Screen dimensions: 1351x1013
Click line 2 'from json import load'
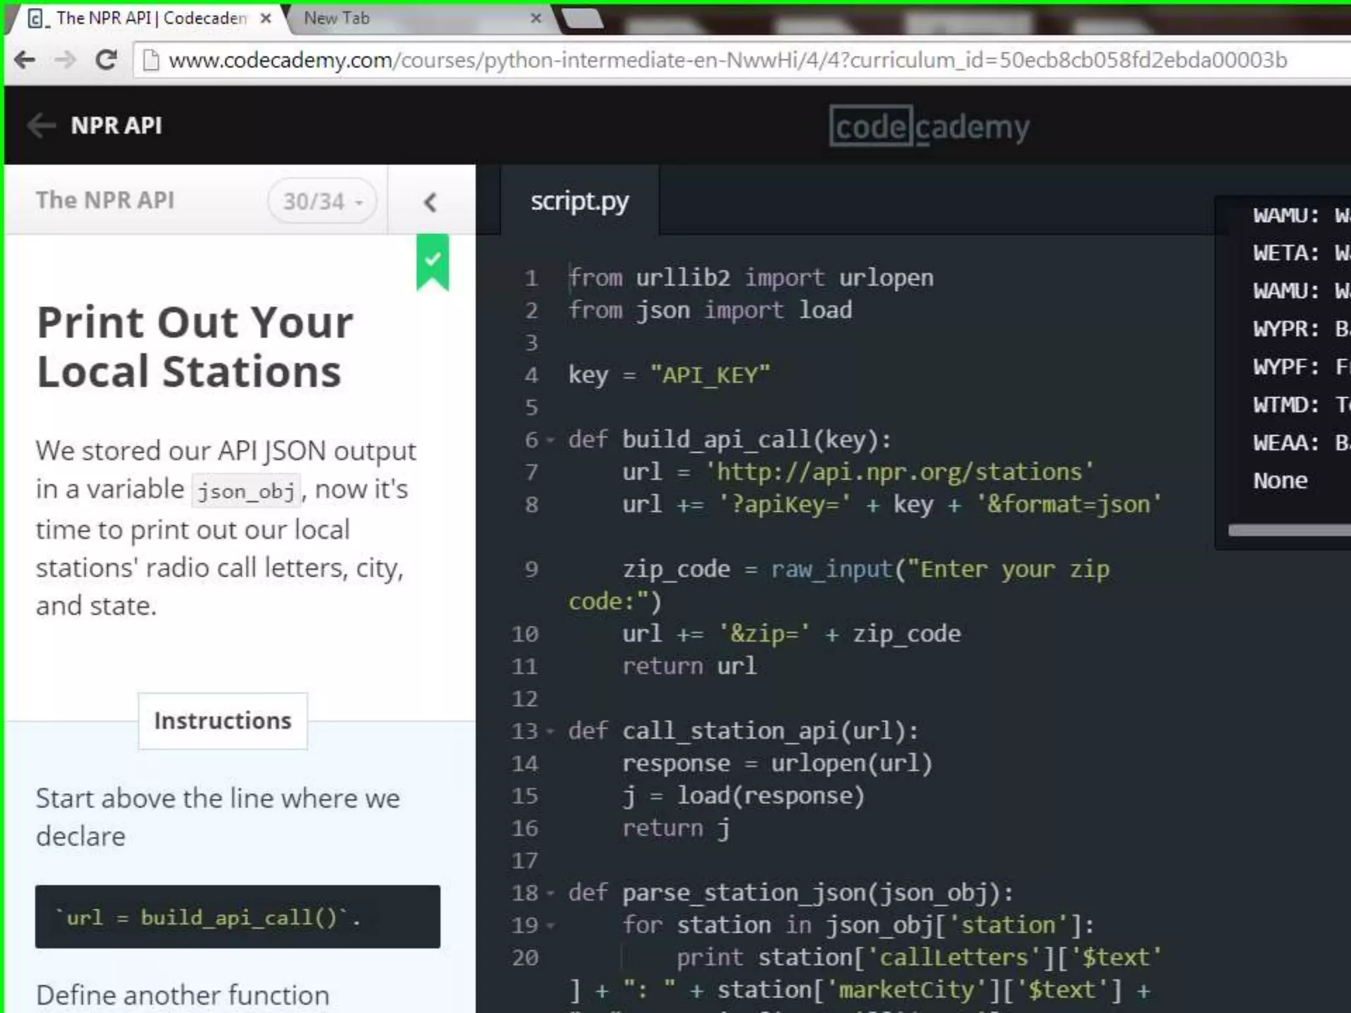(x=710, y=310)
